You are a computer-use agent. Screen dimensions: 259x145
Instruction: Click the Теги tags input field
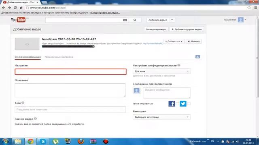(70, 110)
